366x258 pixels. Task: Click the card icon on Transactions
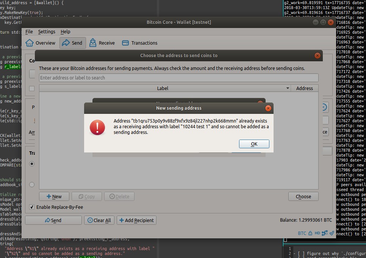(125, 43)
